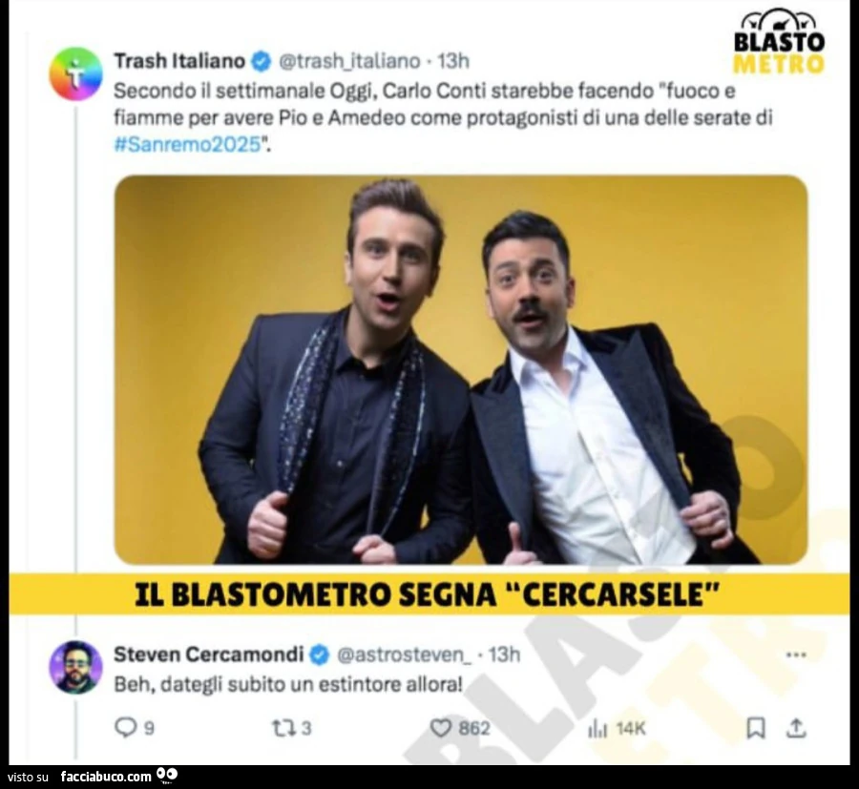This screenshot has height=789, width=859.
Task: Click Steven Cercamondi's verified badge
Action: pos(320,654)
